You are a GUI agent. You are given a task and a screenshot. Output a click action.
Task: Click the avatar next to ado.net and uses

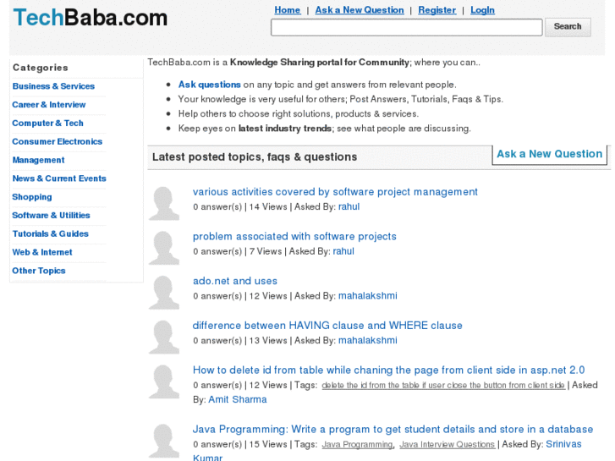tap(164, 292)
